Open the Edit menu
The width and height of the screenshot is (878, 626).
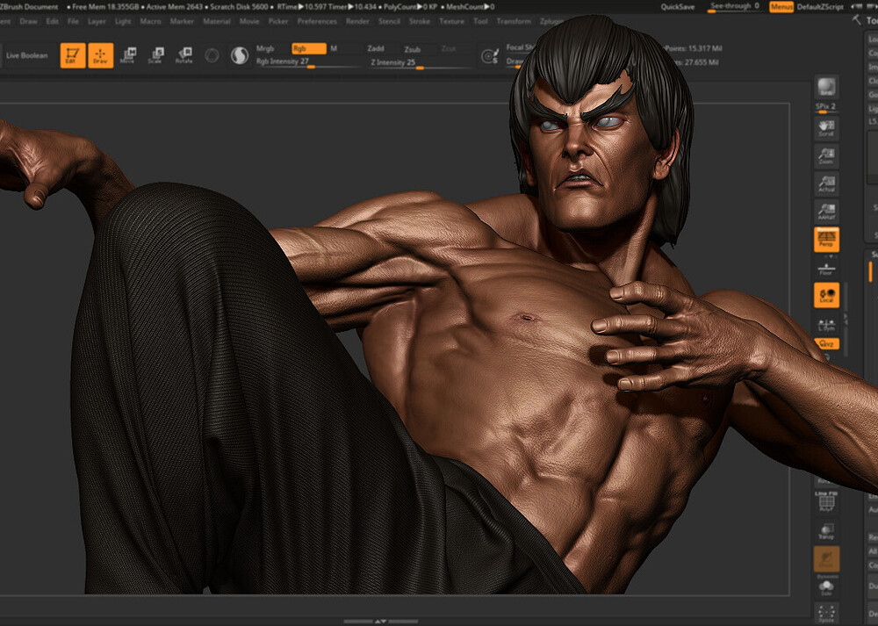tap(52, 21)
